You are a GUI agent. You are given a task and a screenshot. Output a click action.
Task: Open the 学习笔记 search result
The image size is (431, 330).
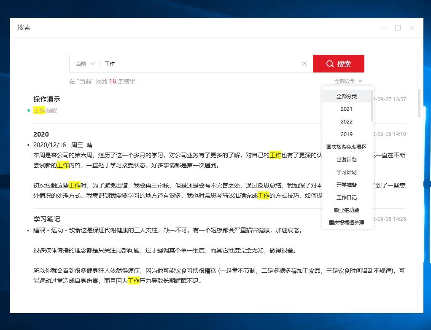pos(47,219)
